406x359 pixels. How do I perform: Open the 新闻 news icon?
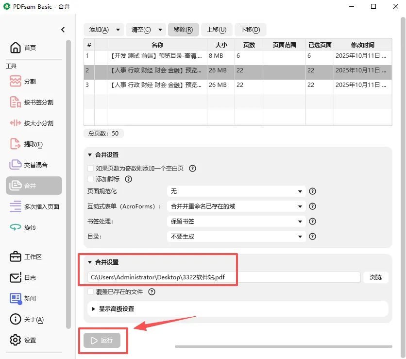pos(16,299)
